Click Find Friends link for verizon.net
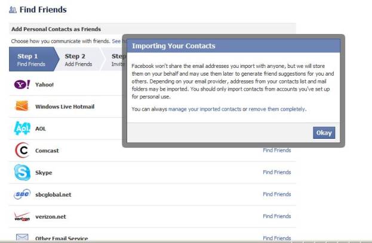 pos(277,216)
